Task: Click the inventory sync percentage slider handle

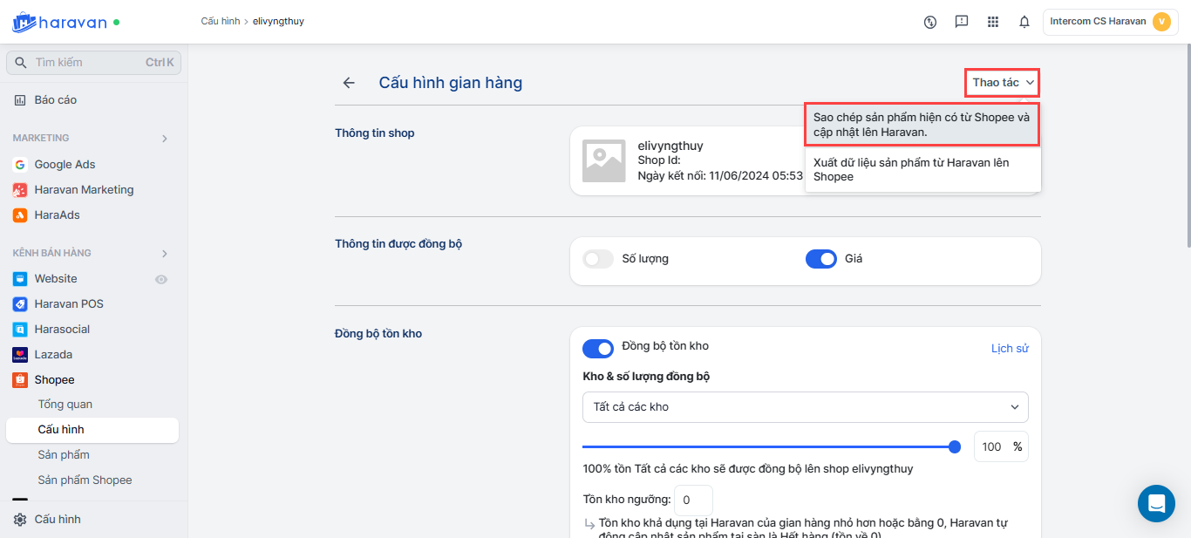Action: 955,446
